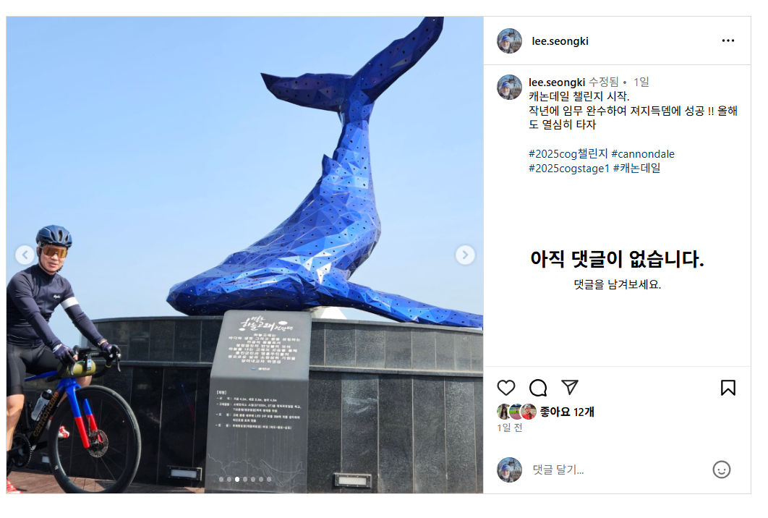This screenshot has height=518, width=768.
Task: Go to next photo in carousel
Action: point(465,255)
